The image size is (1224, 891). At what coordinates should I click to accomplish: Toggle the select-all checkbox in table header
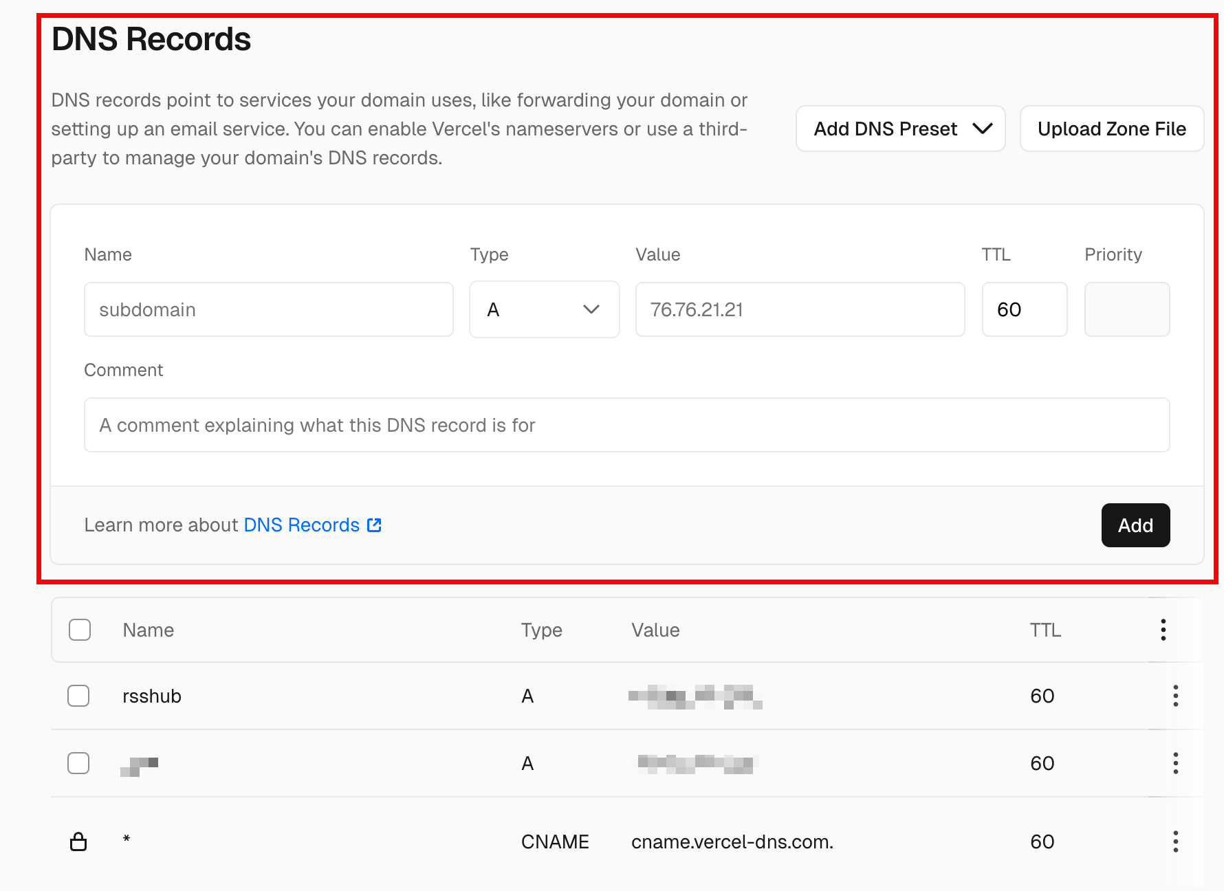click(x=80, y=630)
